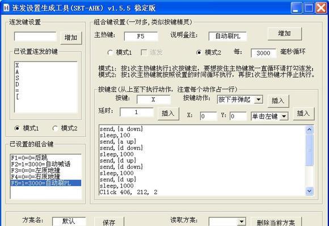Maximize the SET-AHK window
The image size is (329, 226).
tap(309, 8)
